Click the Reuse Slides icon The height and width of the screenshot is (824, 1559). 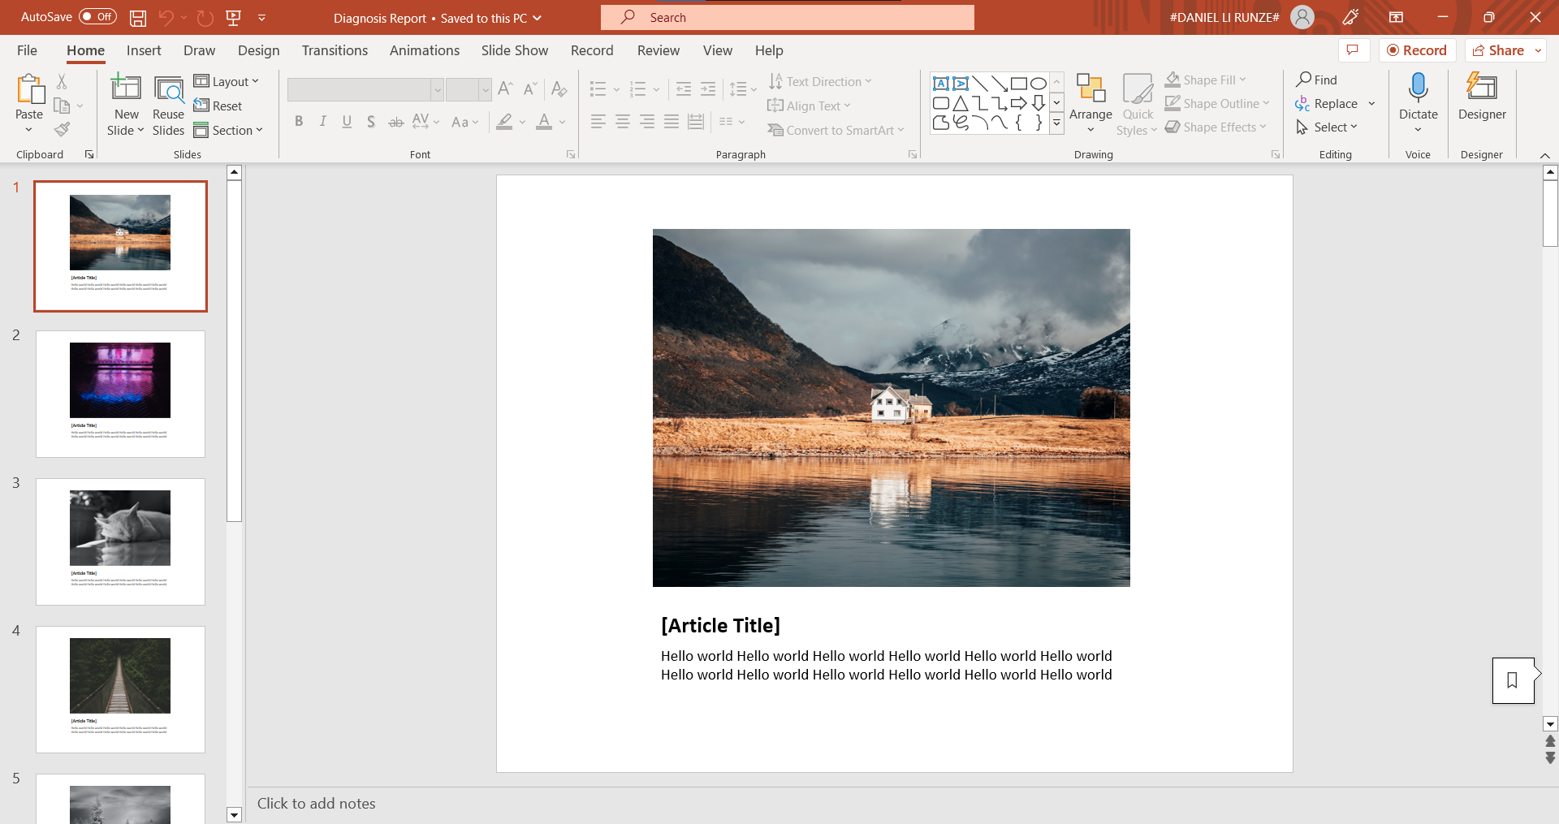pos(168,88)
